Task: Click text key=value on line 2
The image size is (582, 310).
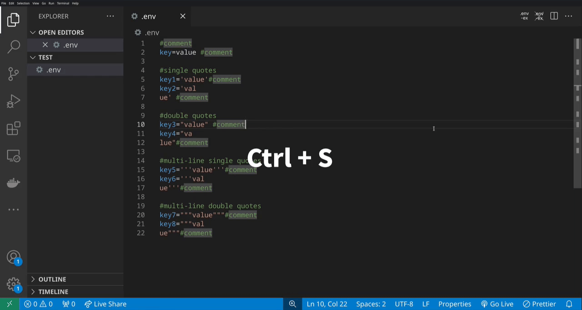Action: [178, 52]
